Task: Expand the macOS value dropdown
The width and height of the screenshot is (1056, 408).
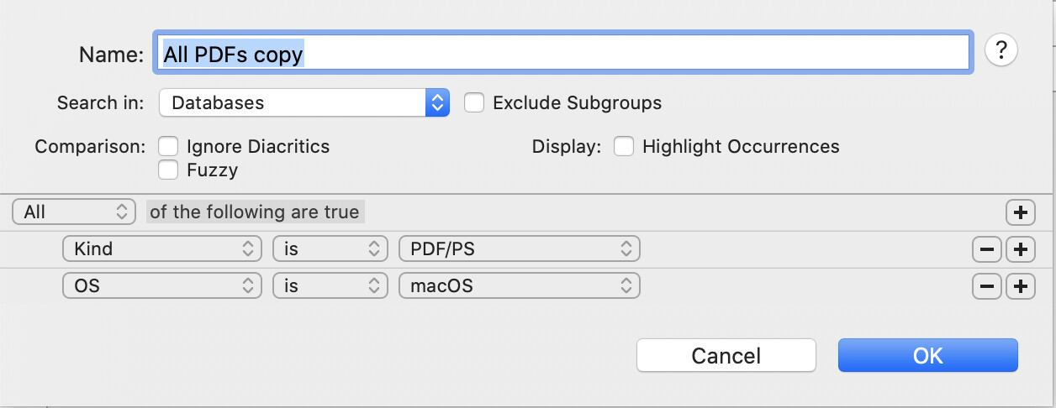Action: [x=519, y=286]
